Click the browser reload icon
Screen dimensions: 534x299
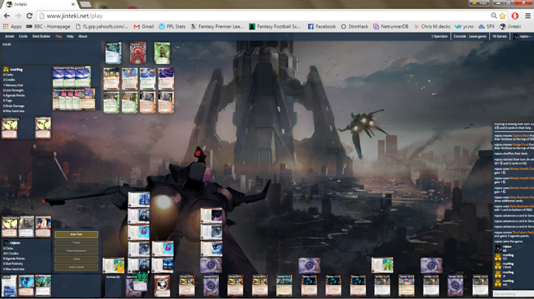pos(29,16)
